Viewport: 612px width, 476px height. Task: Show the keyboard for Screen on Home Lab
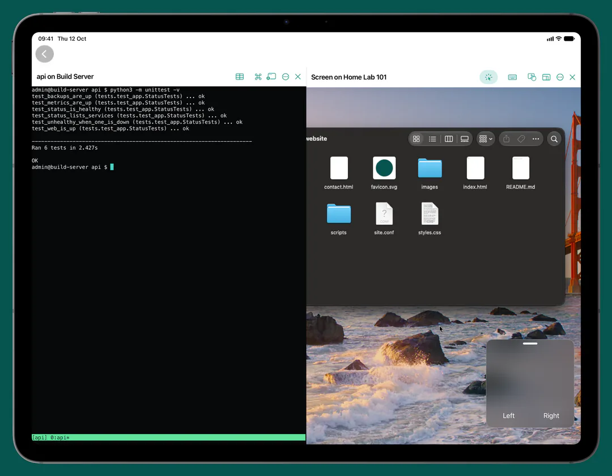point(512,77)
